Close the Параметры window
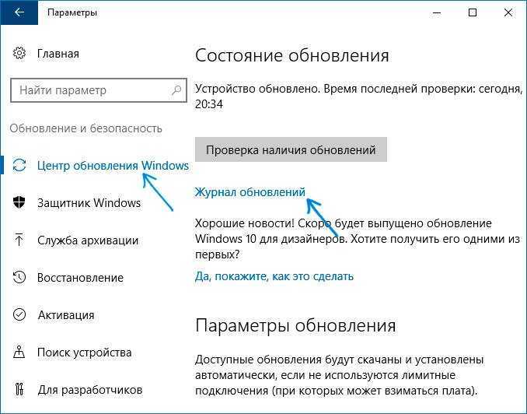Screen dimensions: 527x414 click(x=508, y=12)
